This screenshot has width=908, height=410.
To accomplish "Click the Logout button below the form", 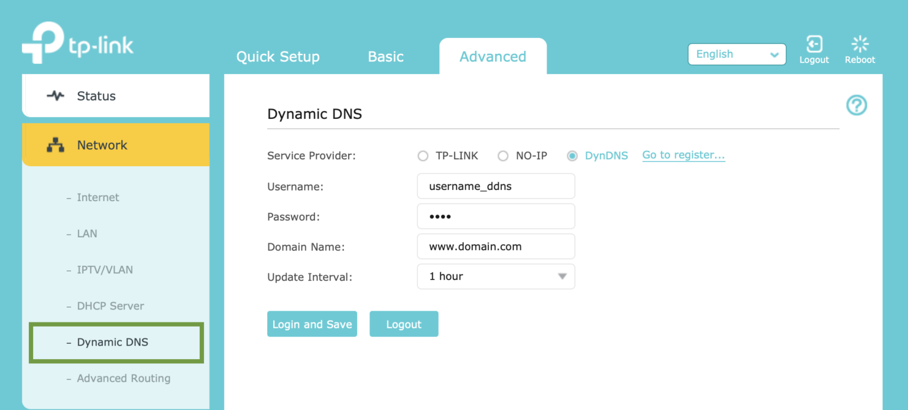I will pyautogui.click(x=404, y=324).
